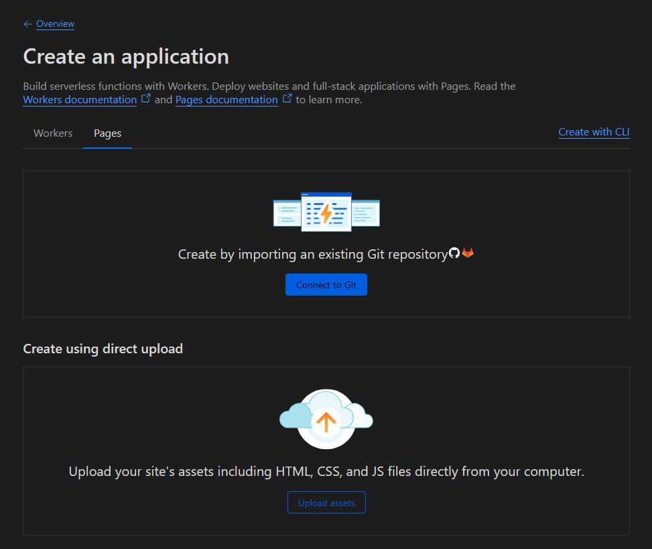Click the orange GitLab fox icon
652x549 pixels.
click(468, 253)
